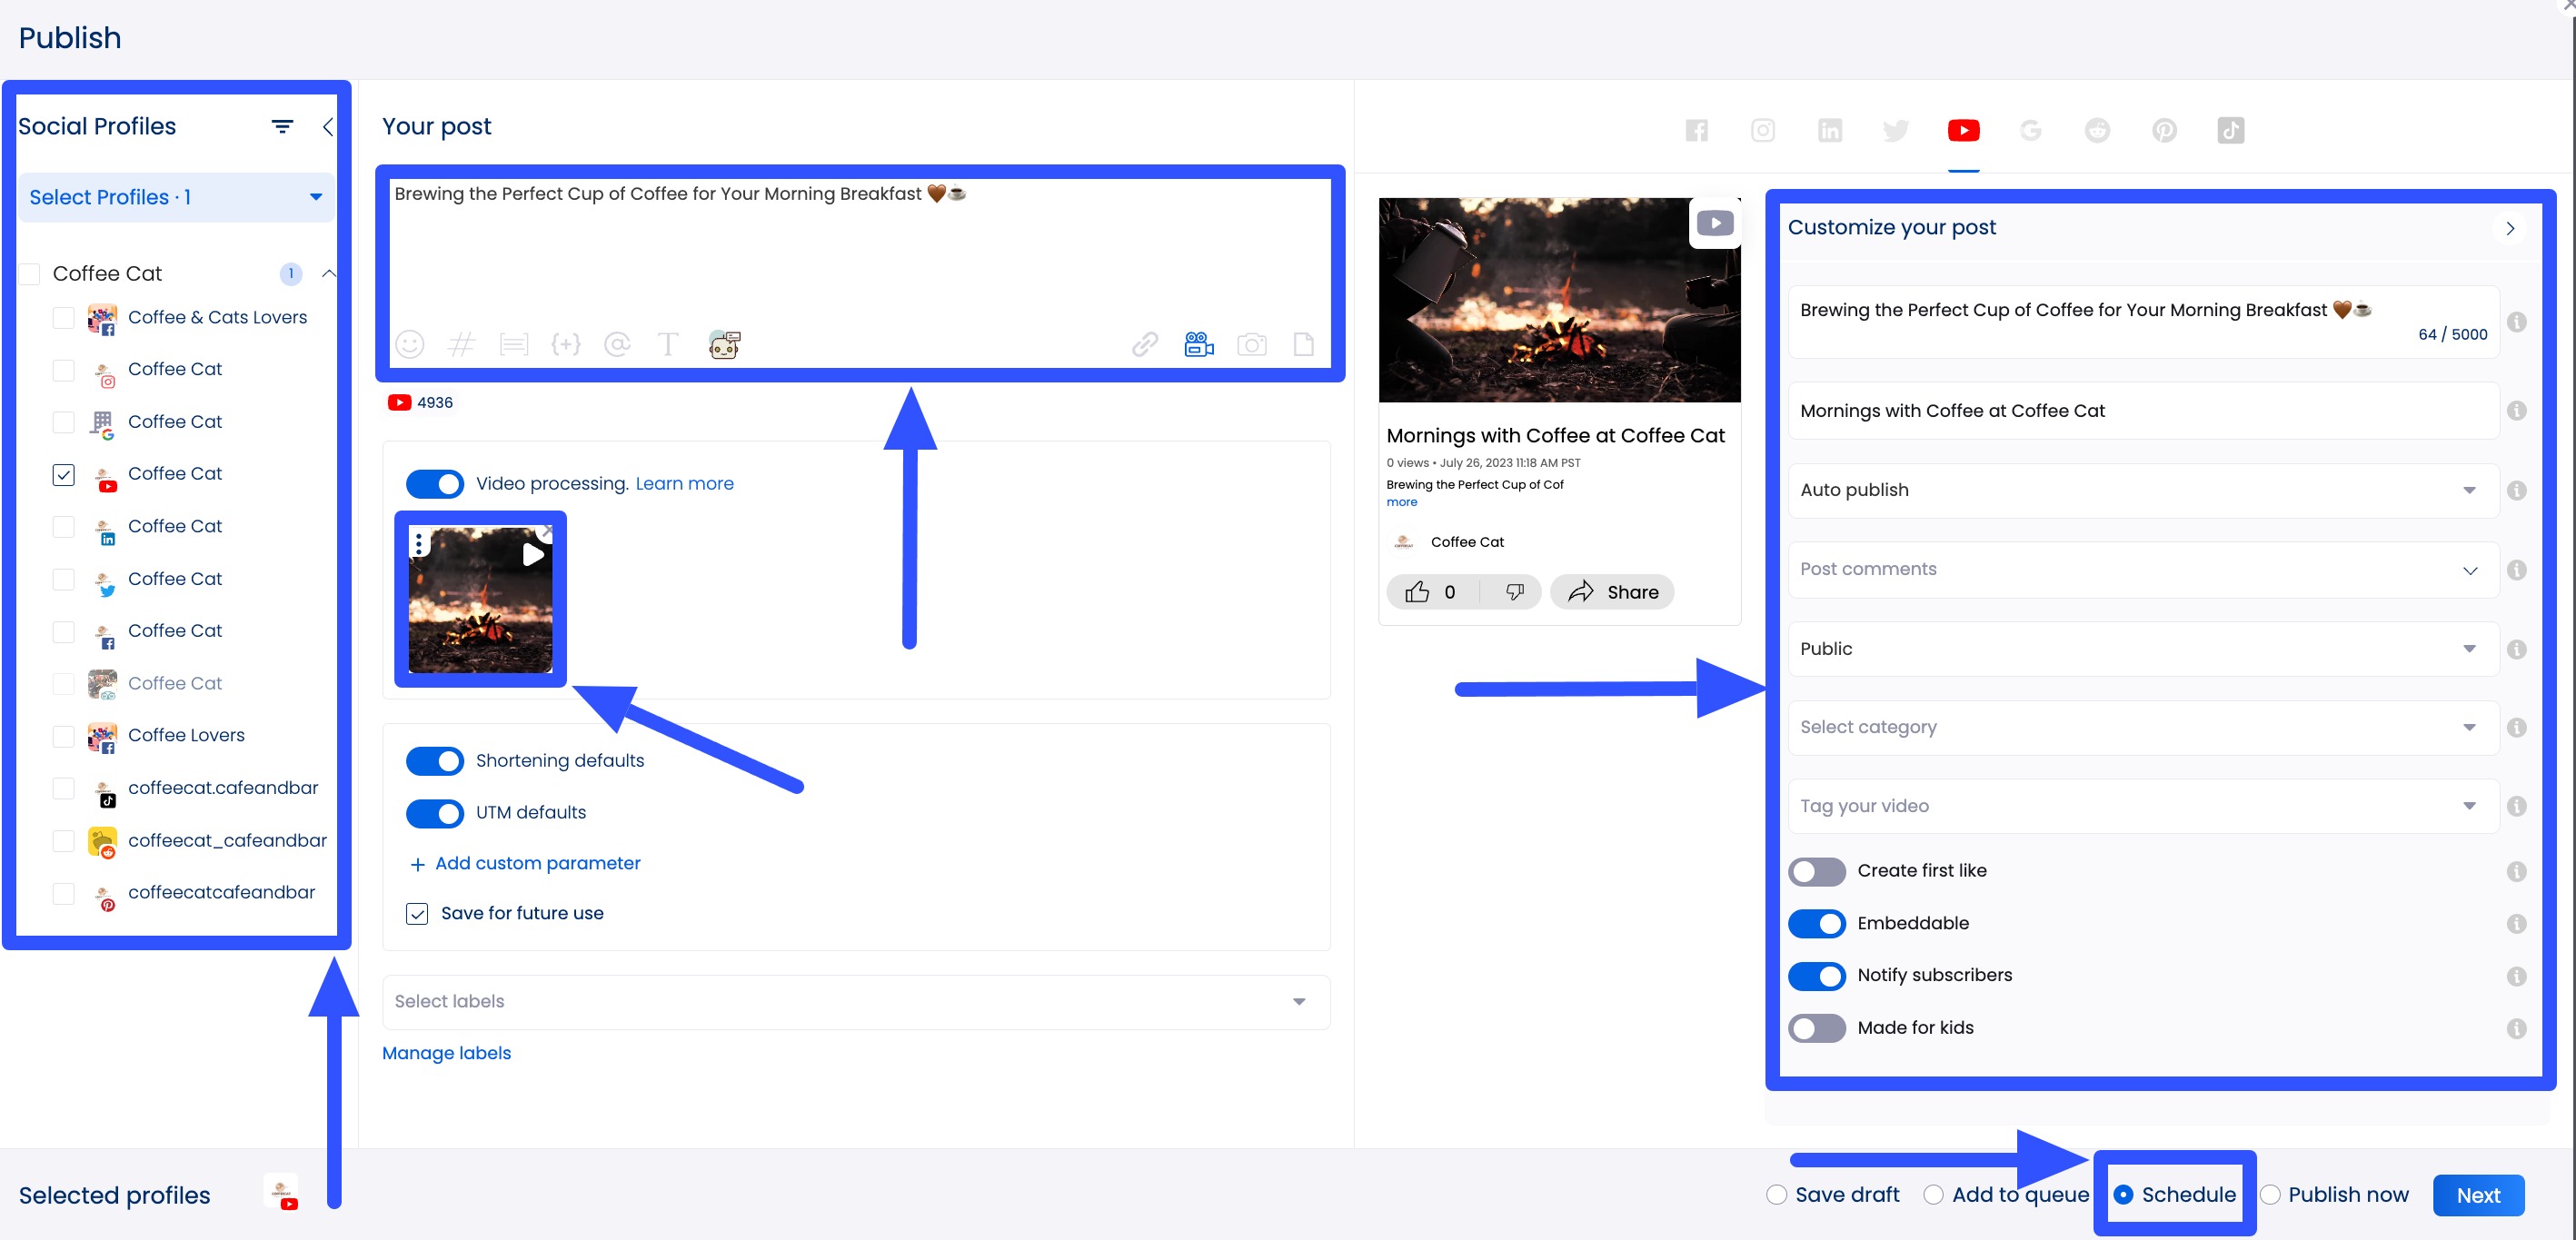Viewport: 2576px width, 1240px height.
Task: Turn off Shortening defaults
Action: (x=435, y=761)
